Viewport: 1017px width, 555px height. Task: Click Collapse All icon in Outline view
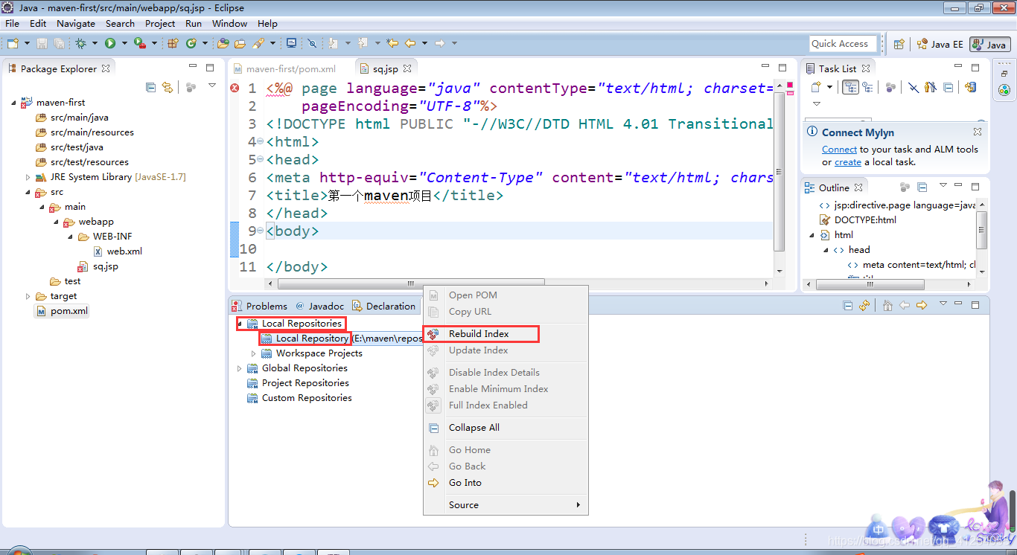point(922,187)
